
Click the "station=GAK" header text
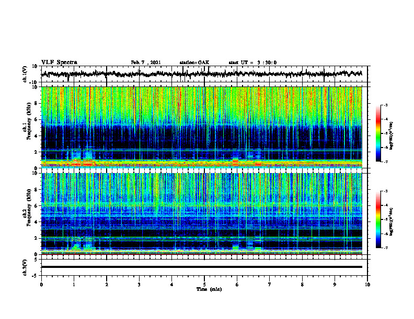pyautogui.click(x=194, y=63)
